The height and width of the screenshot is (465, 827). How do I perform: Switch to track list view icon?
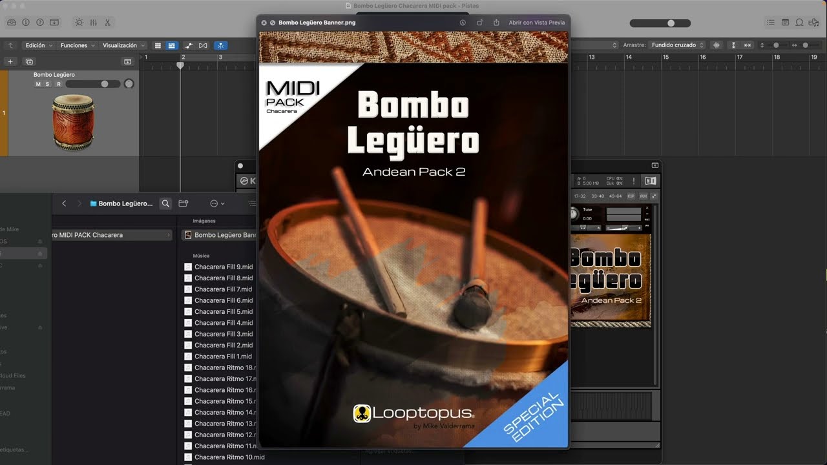coord(171,45)
